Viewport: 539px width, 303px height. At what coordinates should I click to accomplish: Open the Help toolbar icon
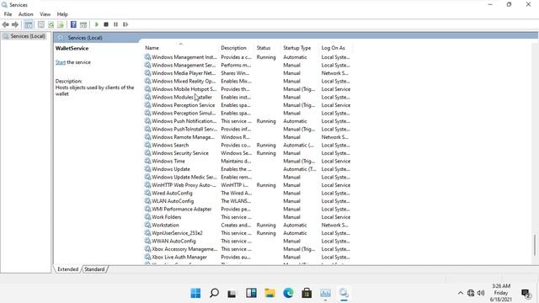73,24
